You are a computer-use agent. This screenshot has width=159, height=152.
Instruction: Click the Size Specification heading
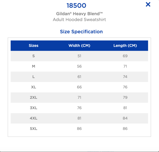point(81,32)
